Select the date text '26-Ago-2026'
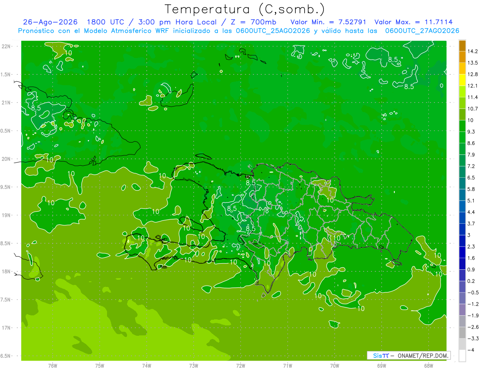 (x=50, y=22)
